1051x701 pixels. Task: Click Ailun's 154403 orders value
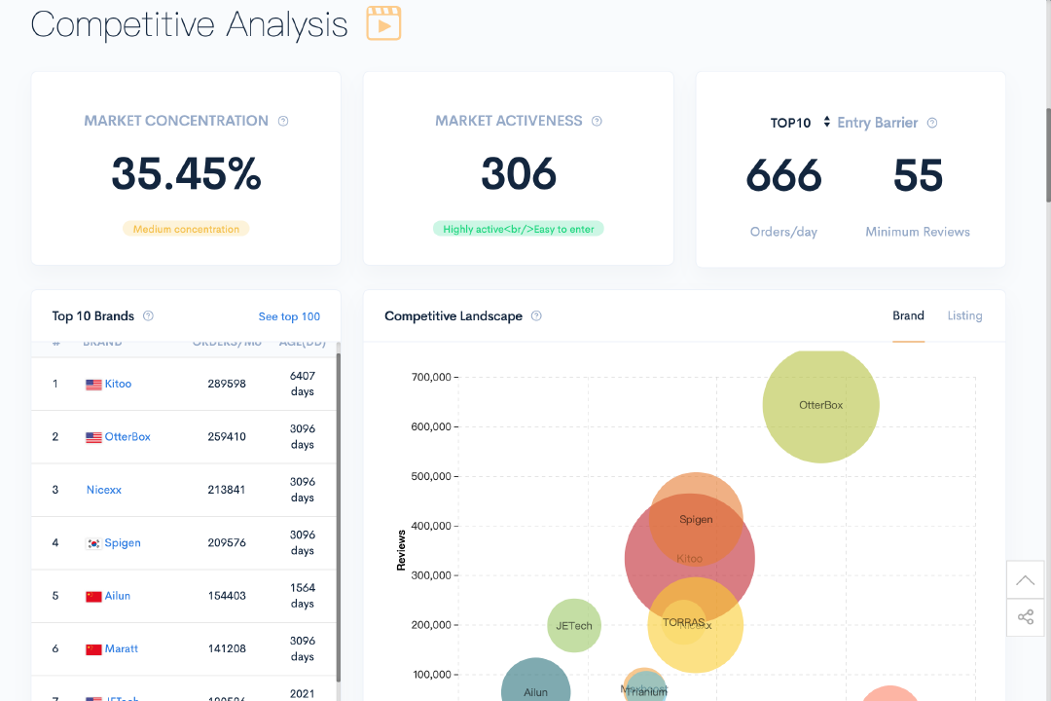click(227, 596)
